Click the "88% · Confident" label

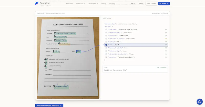(162, 68)
